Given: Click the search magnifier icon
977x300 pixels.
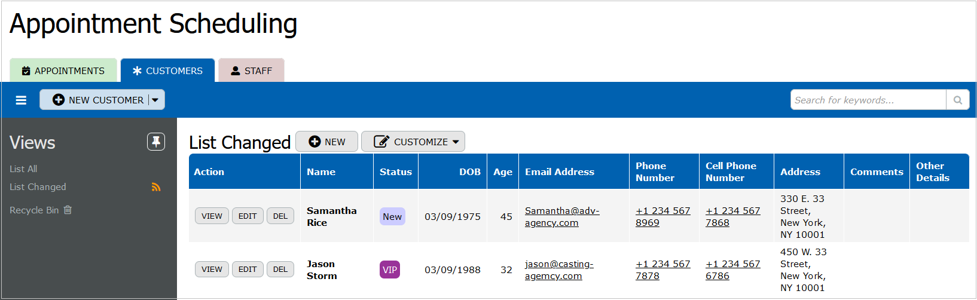Looking at the screenshot, I should pos(957,100).
